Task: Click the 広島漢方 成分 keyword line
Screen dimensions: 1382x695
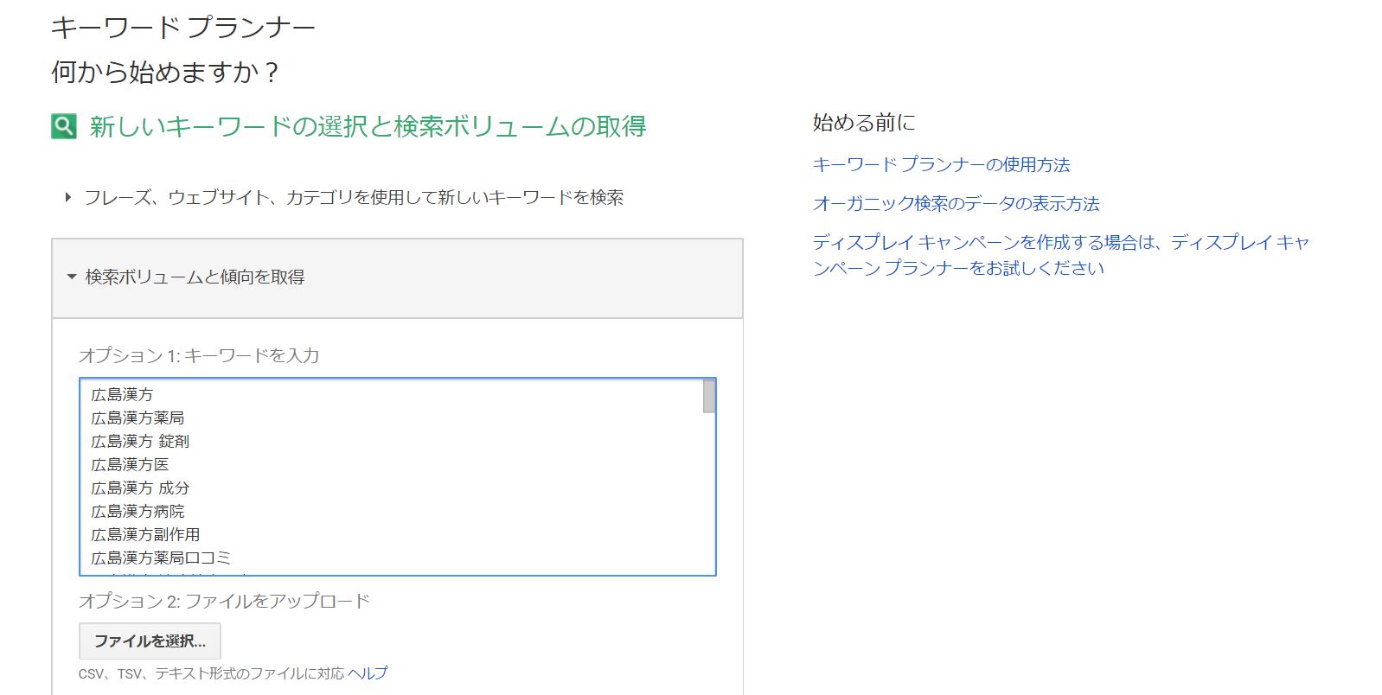Action: (140, 488)
